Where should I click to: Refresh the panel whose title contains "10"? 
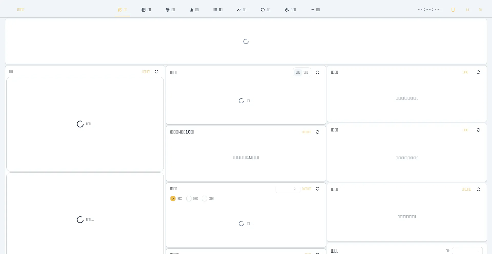click(x=317, y=132)
